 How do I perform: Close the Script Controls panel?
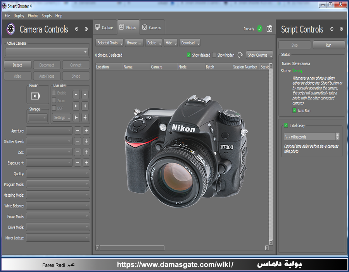click(x=341, y=29)
